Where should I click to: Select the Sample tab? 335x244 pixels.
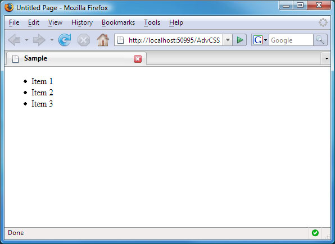click(x=76, y=58)
